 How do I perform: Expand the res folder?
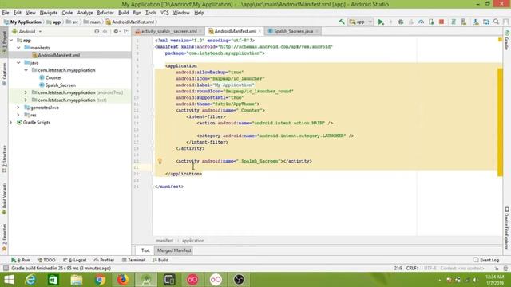click(x=18, y=115)
